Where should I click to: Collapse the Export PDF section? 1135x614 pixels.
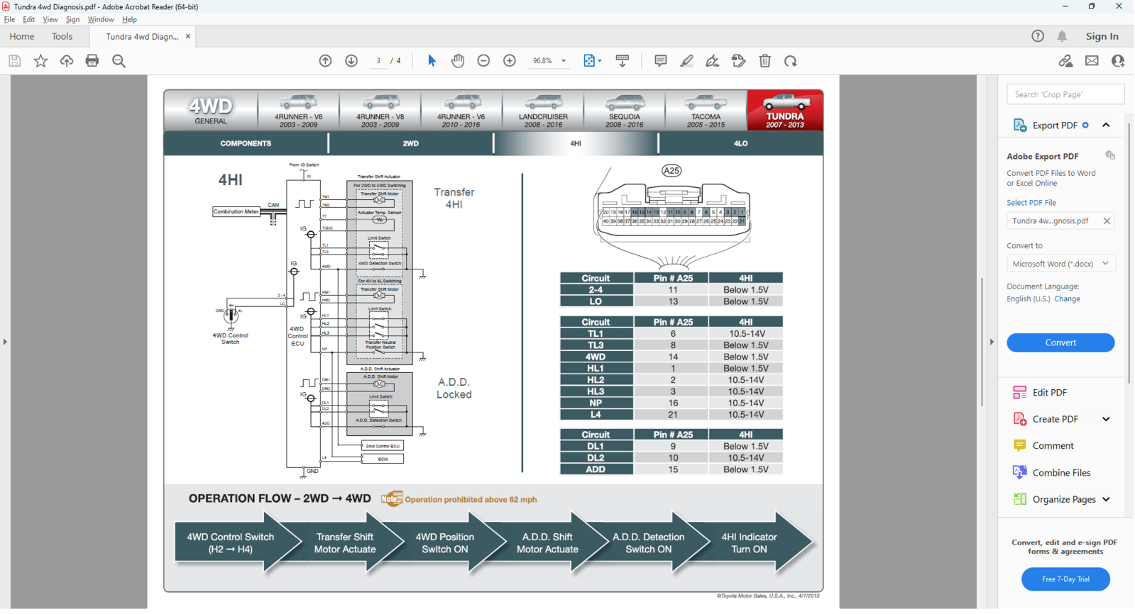click(1106, 125)
